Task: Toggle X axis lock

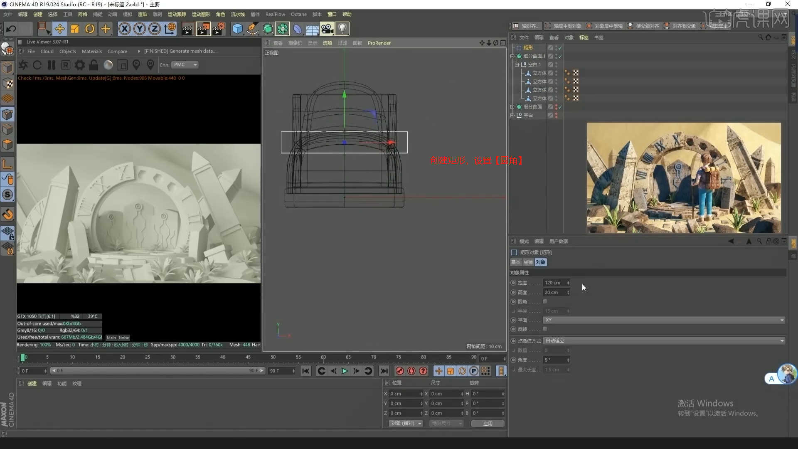Action: coord(124,29)
